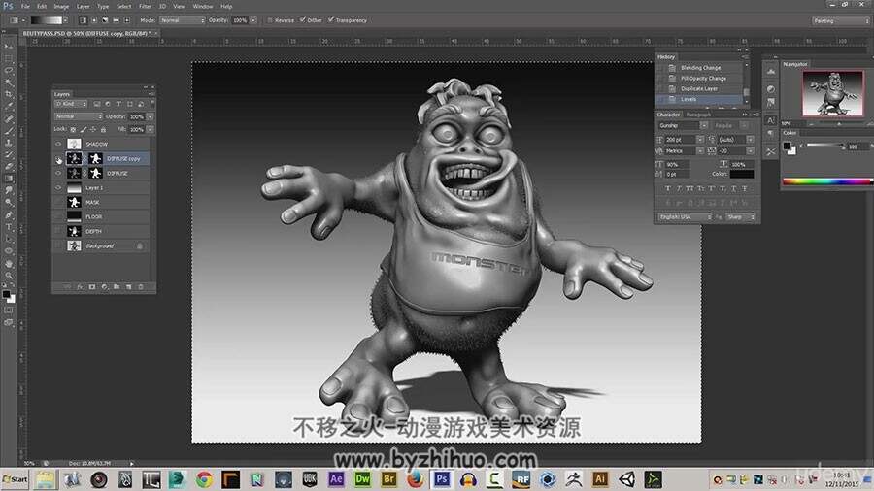The width and height of the screenshot is (874, 491).
Task: Hide the DIFFUSE layer
Action: tap(58, 173)
